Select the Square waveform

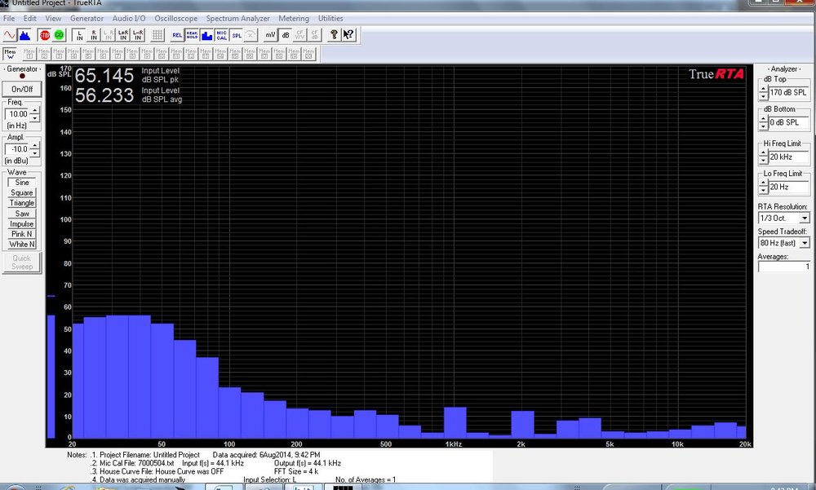click(22, 192)
